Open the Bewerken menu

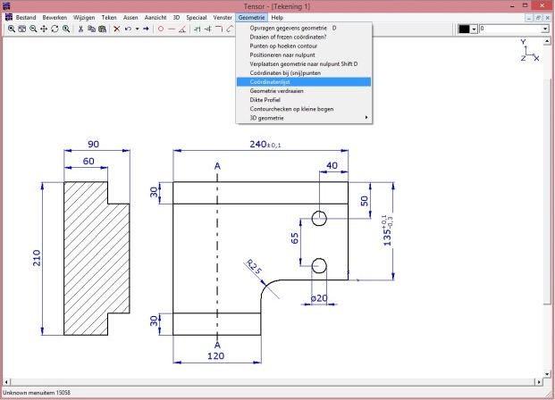[55, 17]
